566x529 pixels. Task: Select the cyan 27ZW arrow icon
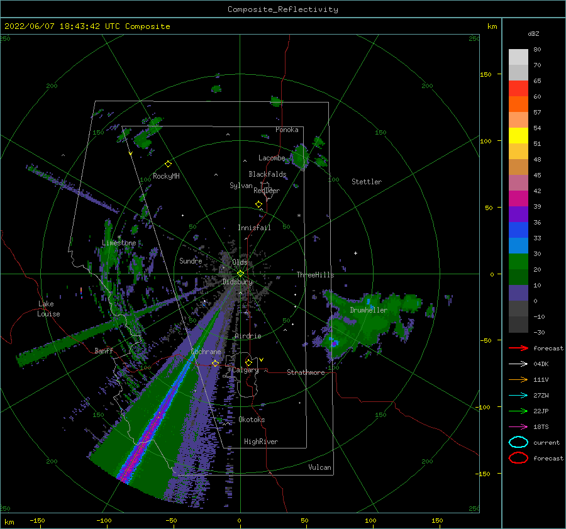click(518, 396)
